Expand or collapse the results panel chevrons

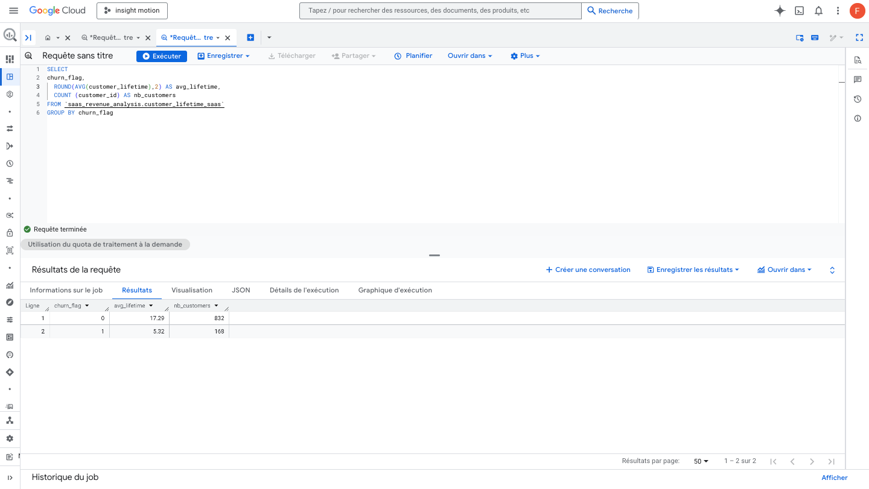(832, 270)
